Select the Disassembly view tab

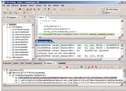(x=43, y=42)
